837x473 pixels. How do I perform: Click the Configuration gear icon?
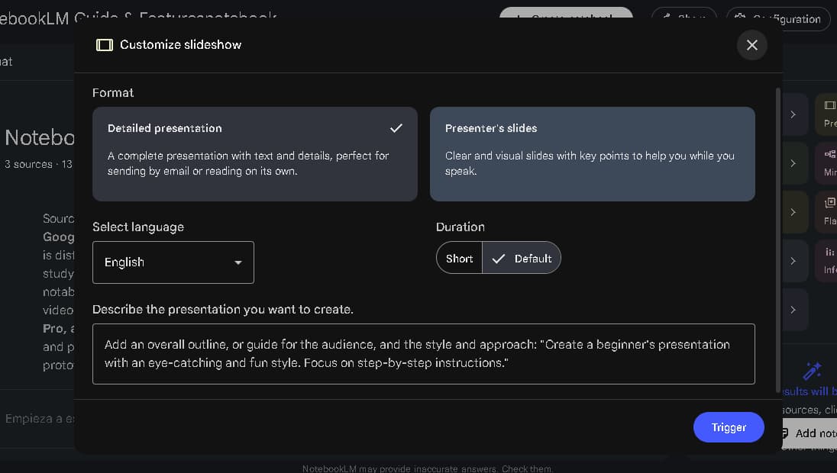click(740, 19)
